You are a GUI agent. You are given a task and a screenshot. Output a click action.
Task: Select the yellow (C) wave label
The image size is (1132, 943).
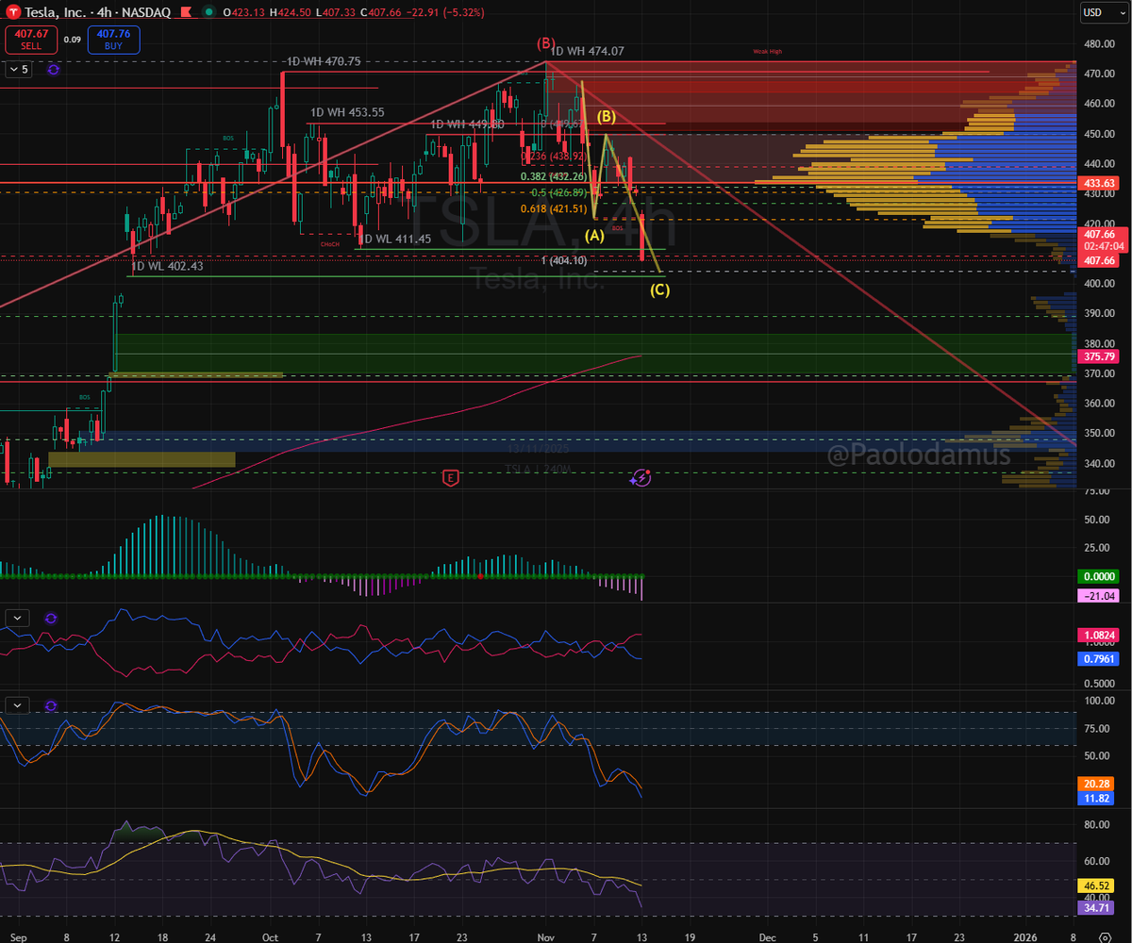click(660, 290)
